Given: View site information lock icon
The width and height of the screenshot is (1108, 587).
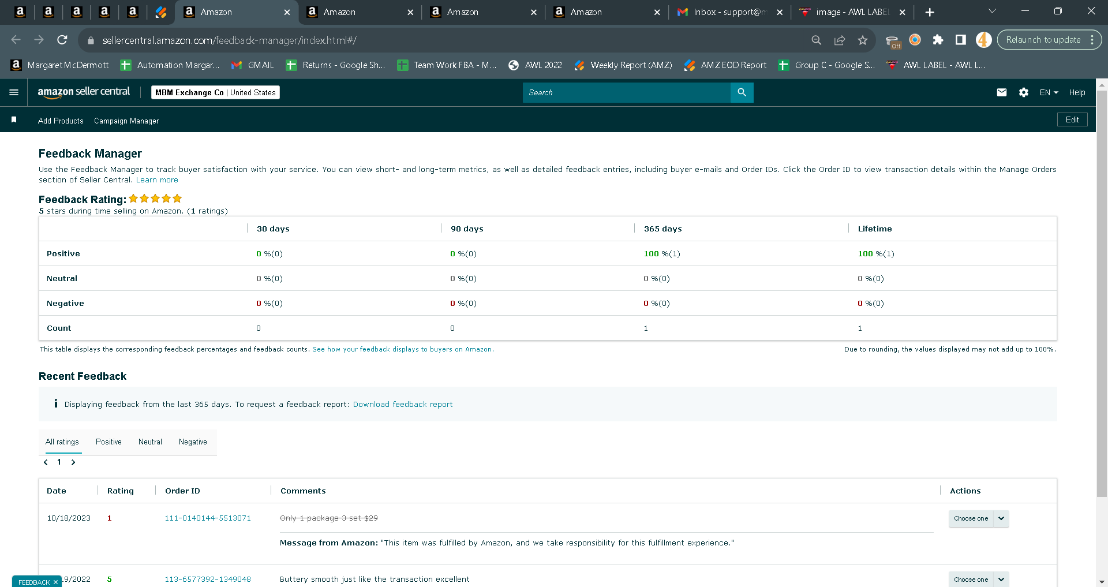Looking at the screenshot, I should tap(90, 40).
